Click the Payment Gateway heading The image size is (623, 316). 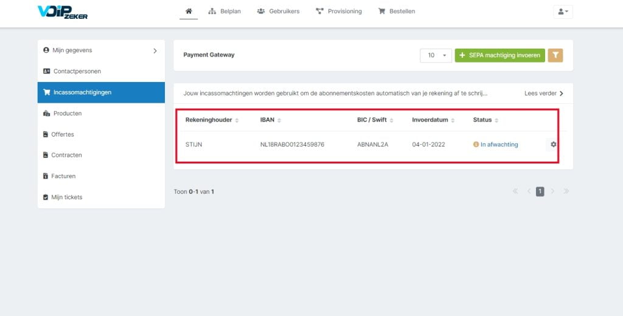pos(209,55)
